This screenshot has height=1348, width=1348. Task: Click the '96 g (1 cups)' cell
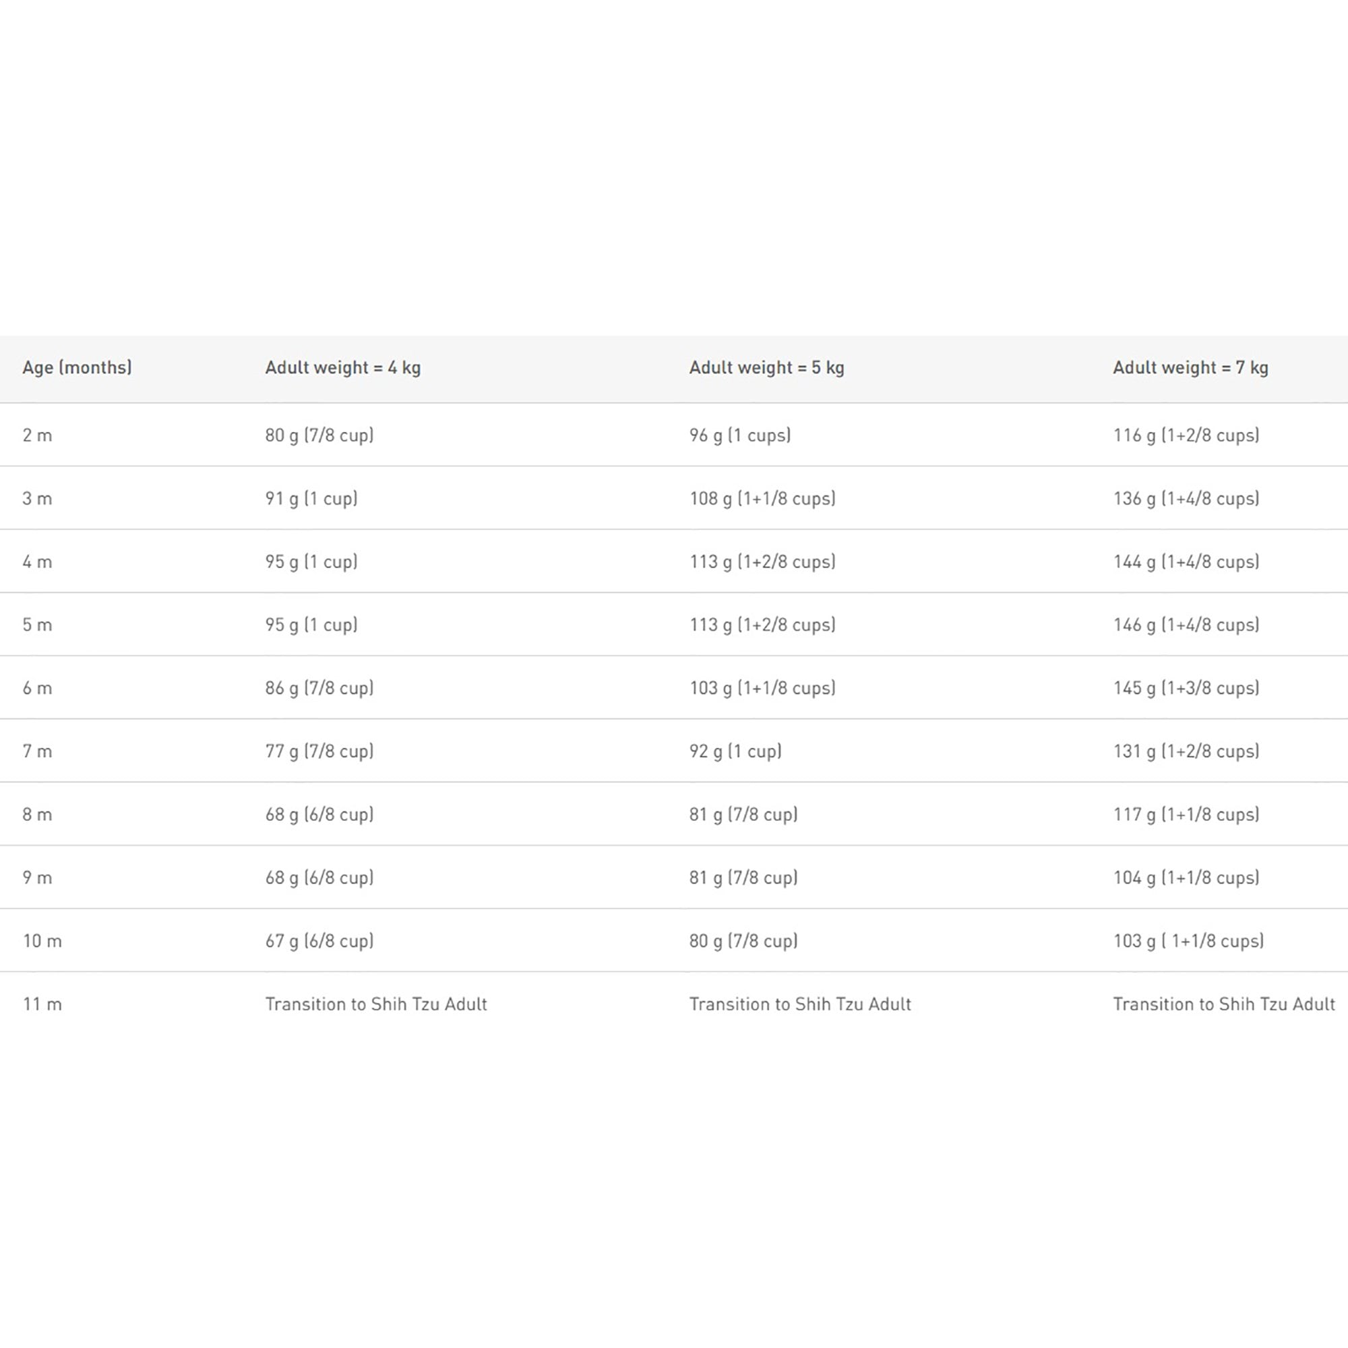click(x=739, y=435)
